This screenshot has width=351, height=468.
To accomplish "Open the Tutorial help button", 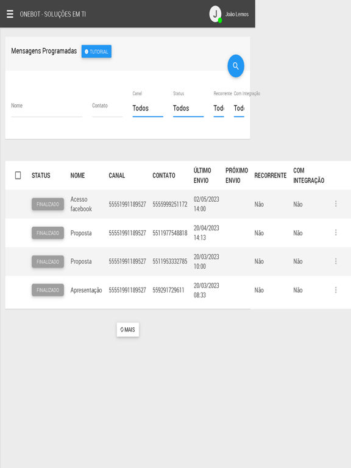I will click(x=96, y=52).
